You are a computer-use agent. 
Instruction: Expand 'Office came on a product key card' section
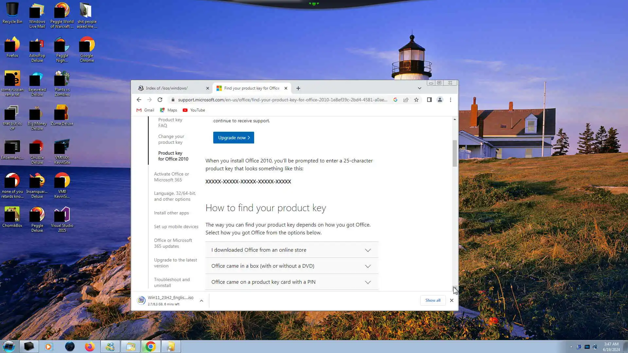(x=292, y=282)
